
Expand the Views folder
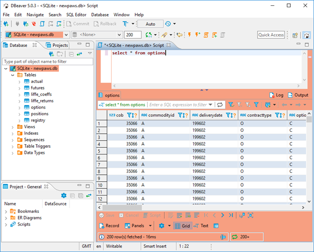13,127
